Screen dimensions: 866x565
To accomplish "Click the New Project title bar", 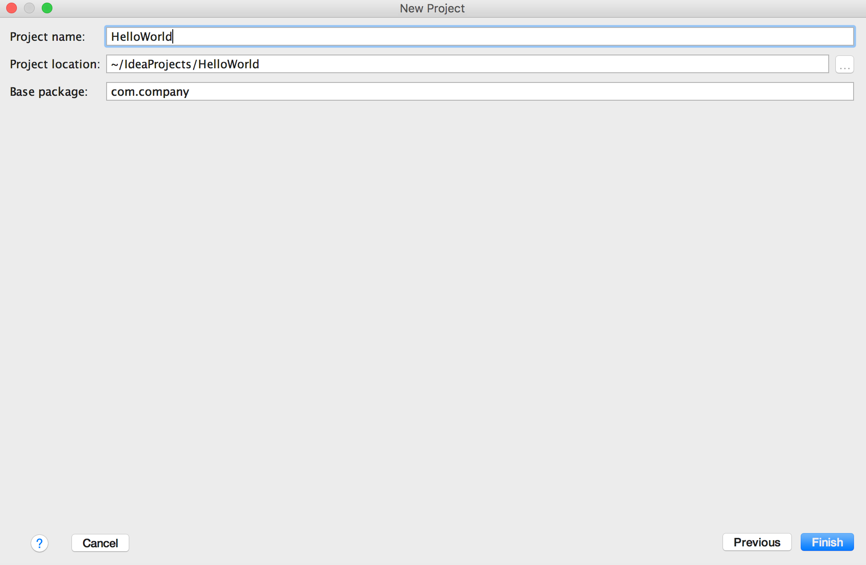I will click(x=432, y=8).
